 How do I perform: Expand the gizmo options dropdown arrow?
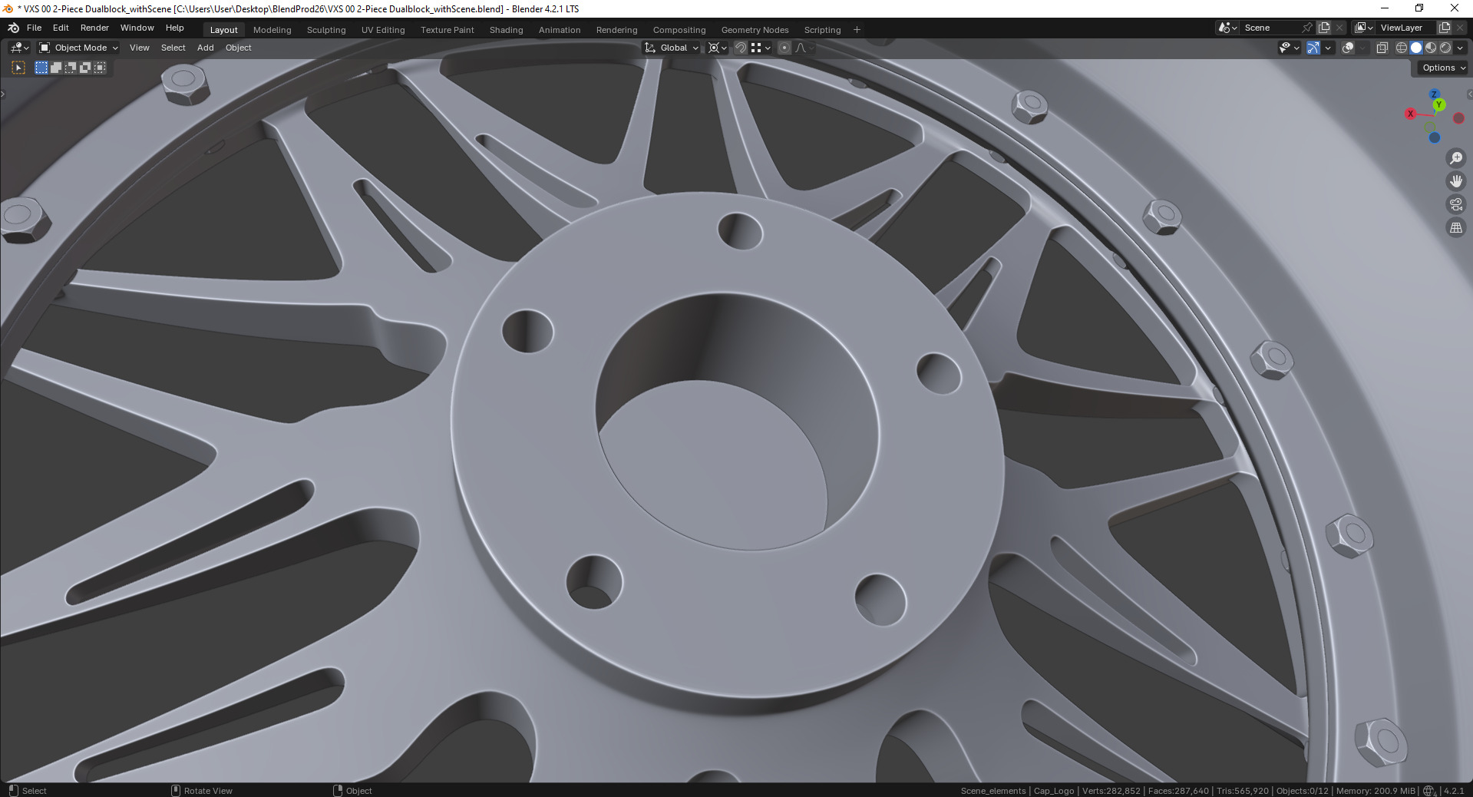tap(1328, 48)
